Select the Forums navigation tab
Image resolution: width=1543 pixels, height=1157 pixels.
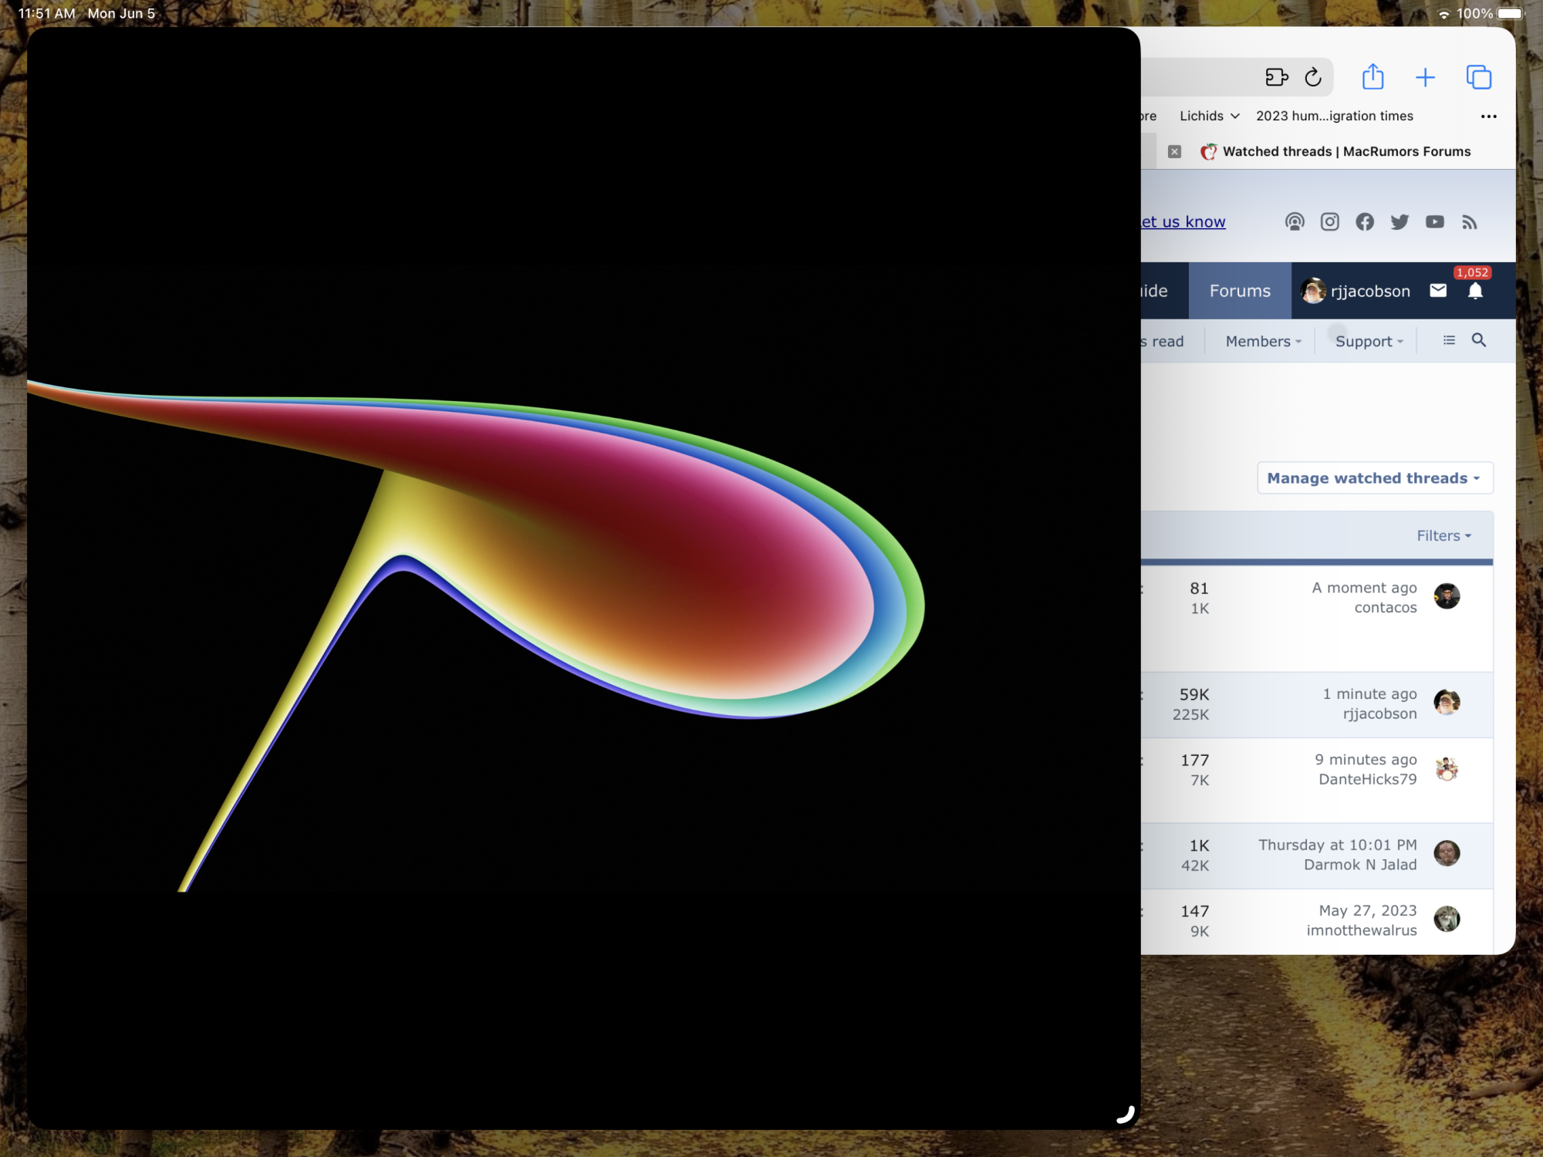1240,291
